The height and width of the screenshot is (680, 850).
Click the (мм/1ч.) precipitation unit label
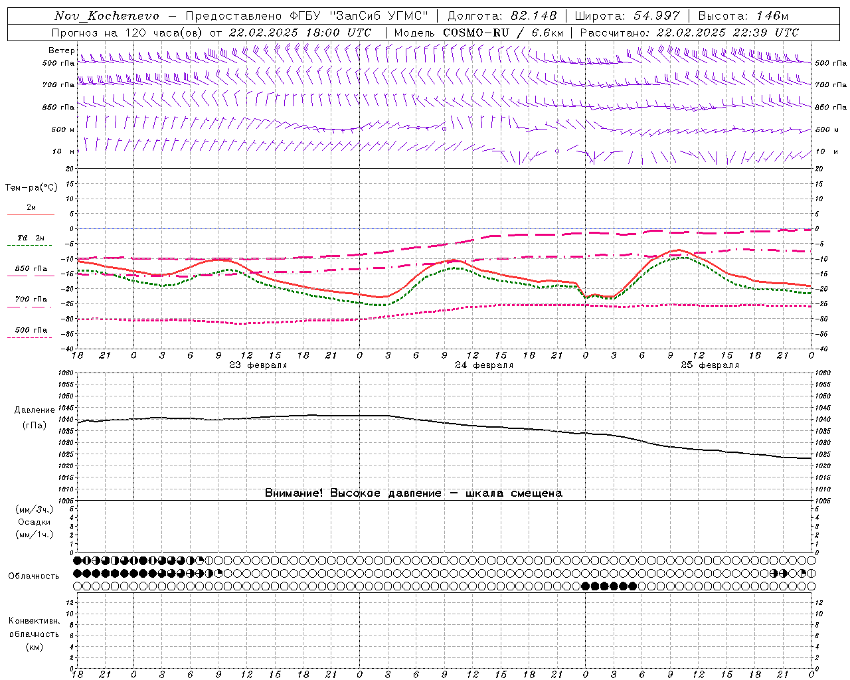(35, 535)
